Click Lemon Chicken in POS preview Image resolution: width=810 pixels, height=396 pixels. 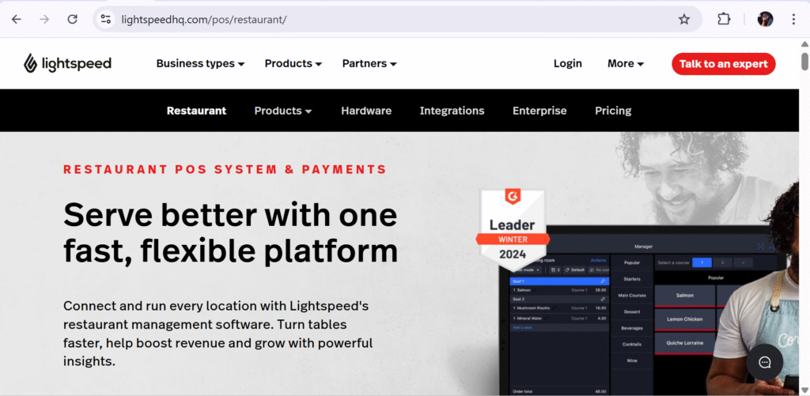pos(684,319)
